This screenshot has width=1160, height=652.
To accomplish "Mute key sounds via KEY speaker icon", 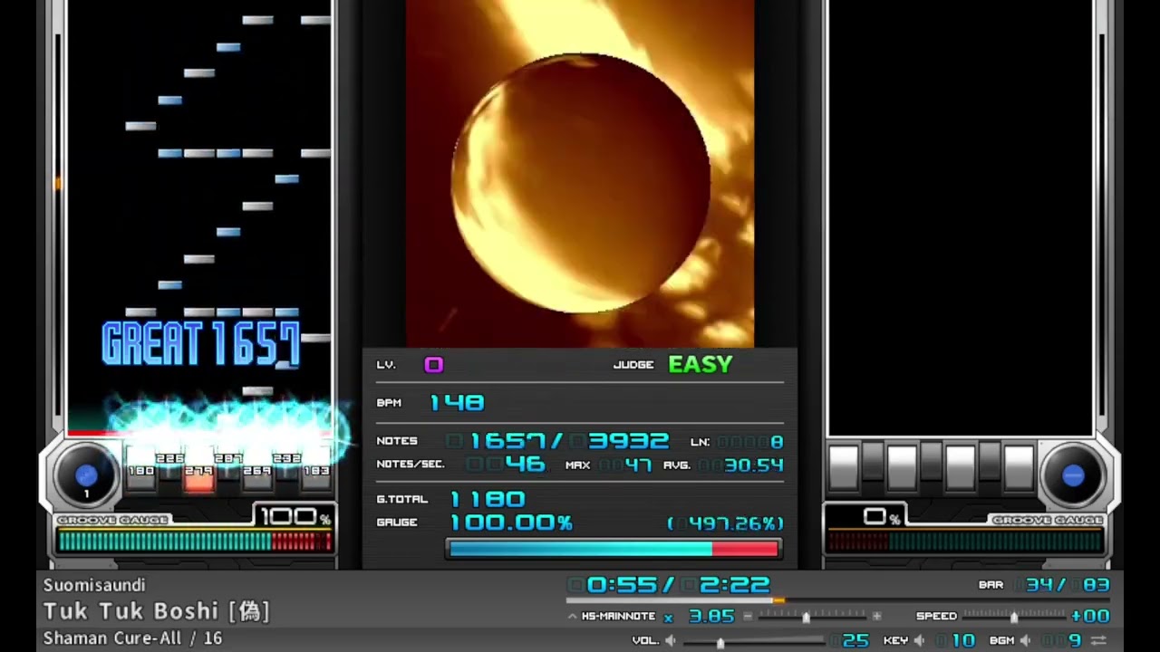I will [919, 640].
